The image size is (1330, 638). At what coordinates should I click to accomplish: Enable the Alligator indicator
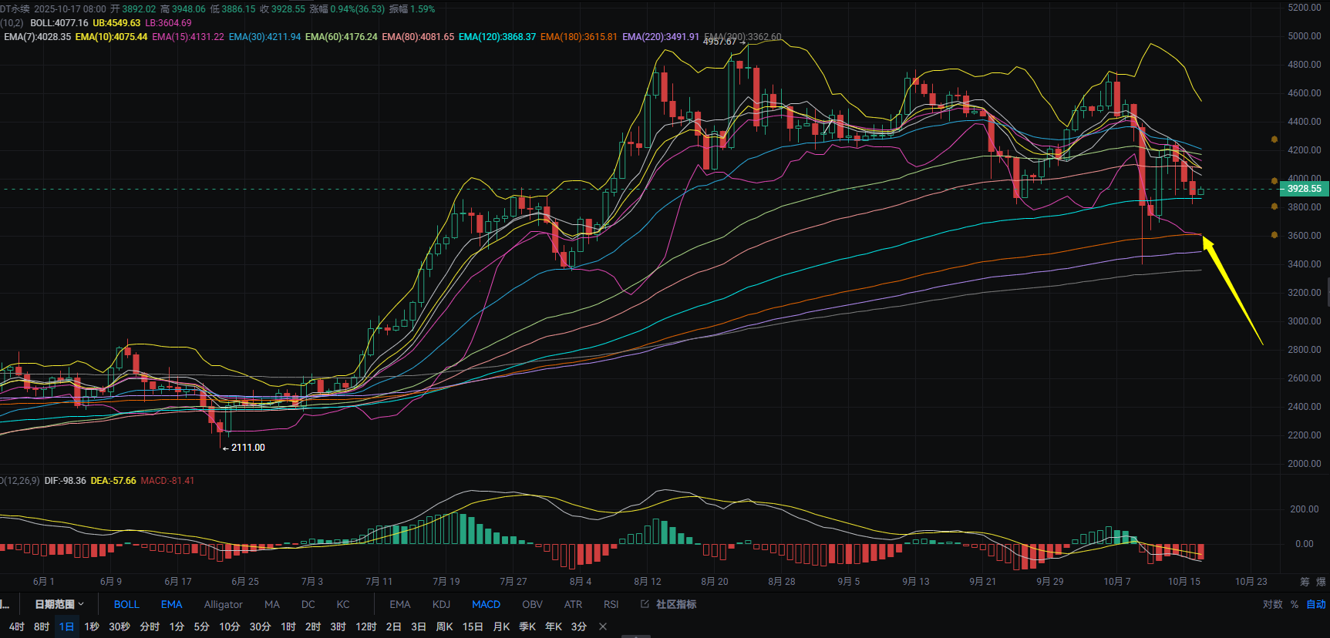pyautogui.click(x=223, y=604)
